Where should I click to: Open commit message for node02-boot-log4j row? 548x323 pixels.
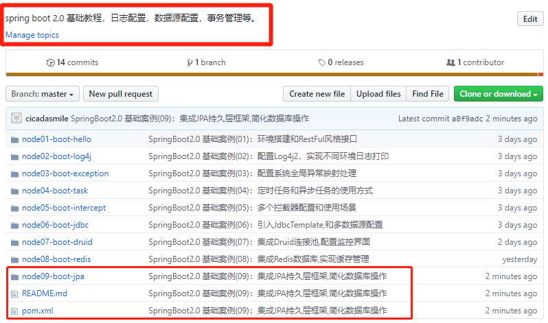(269, 156)
